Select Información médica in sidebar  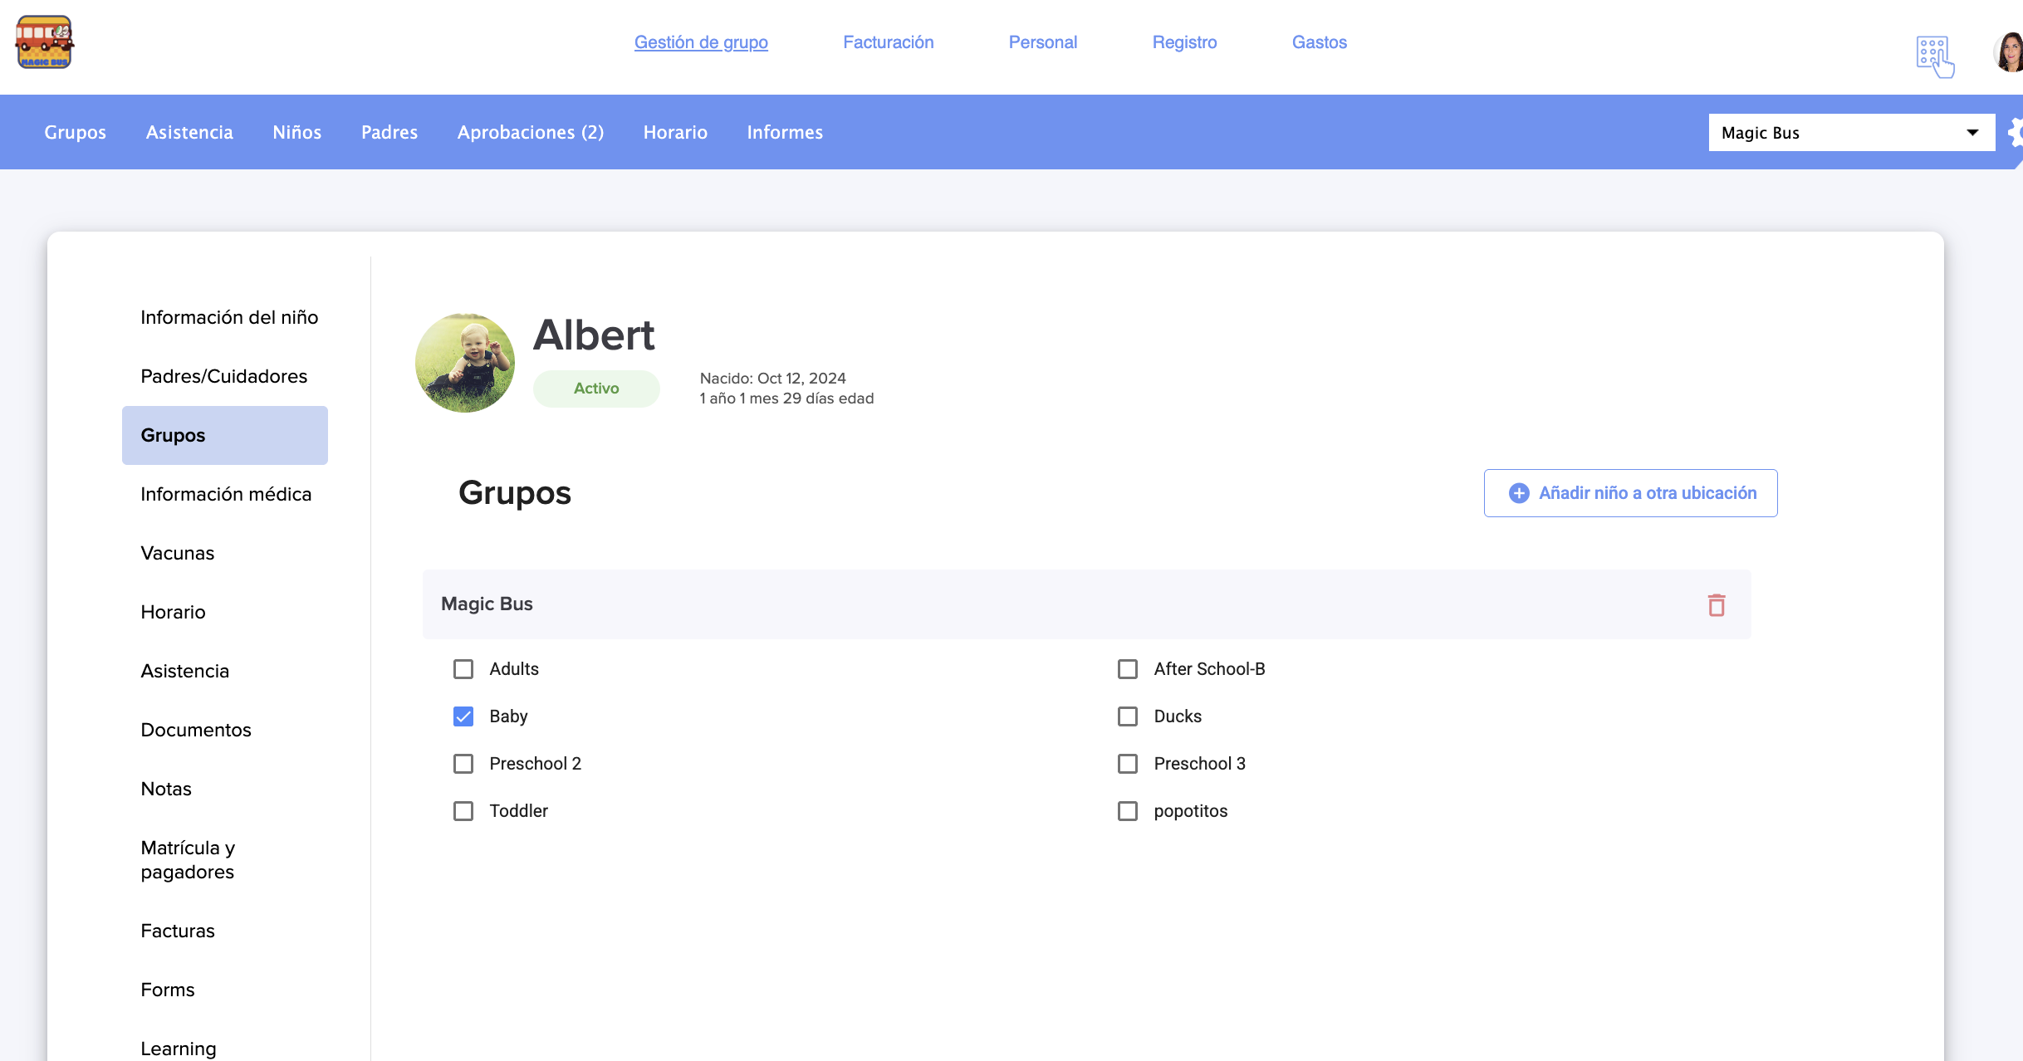(226, 494)
